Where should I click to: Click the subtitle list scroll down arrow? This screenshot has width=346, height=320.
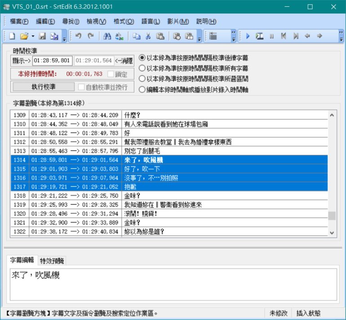(332, 233)
